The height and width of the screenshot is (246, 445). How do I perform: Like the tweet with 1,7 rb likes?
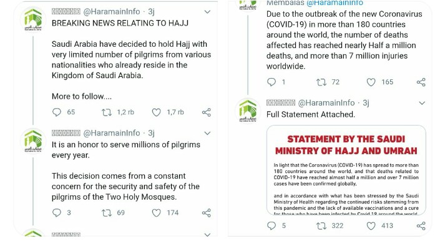[x=157, y=112]
